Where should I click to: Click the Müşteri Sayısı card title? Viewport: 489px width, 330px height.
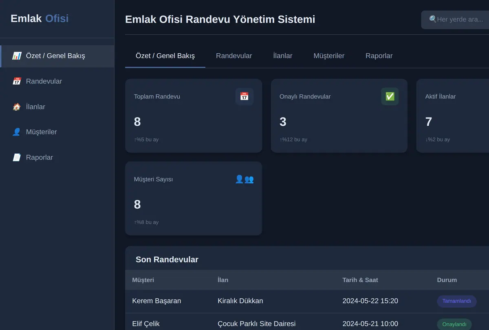tap(153, 179)
